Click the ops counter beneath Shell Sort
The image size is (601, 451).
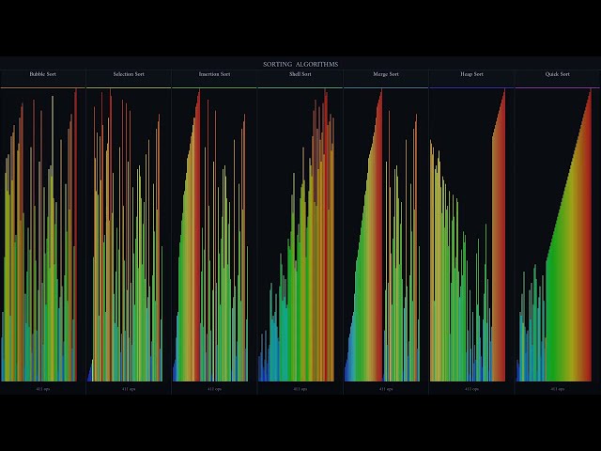pos(300,389)
